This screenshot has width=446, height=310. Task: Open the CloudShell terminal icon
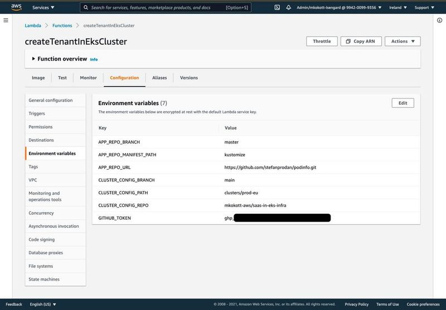[277, 7]
